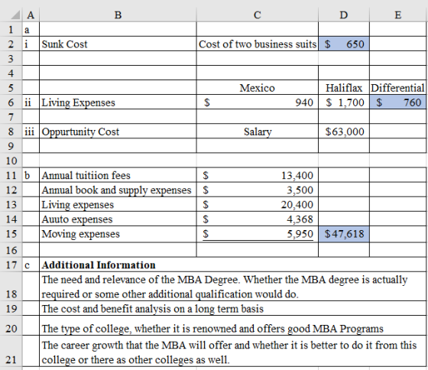Screen dimensions: 428x370
Task: Click 'The cost and benefit analysis' cell
Action: 232,308
